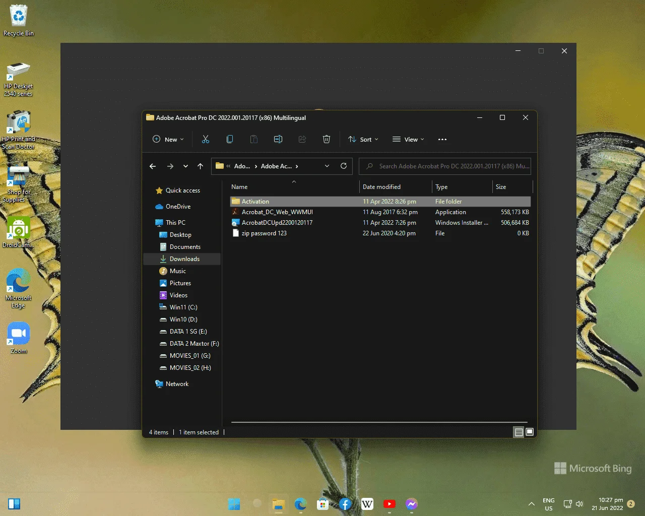The image size is (645, 516).
Task: Open the See more ellipsis menu
Action: [442, 140]
